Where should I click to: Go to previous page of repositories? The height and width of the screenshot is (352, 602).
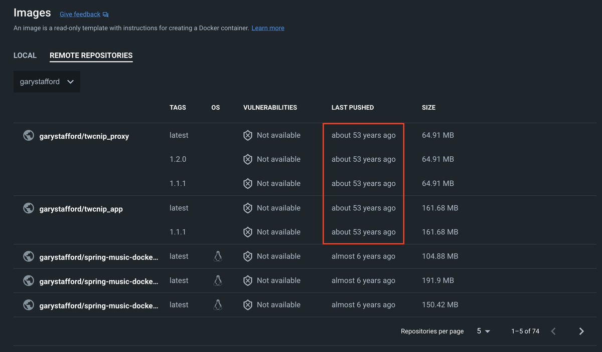pyautogui.click(x=553, y=331)
